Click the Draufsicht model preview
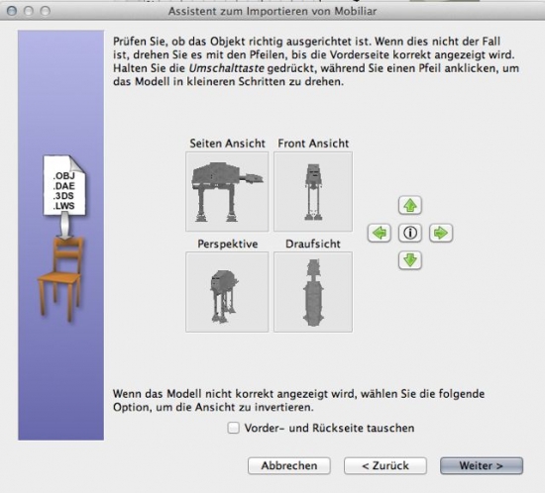545x493 pixels. coord(313,292)
